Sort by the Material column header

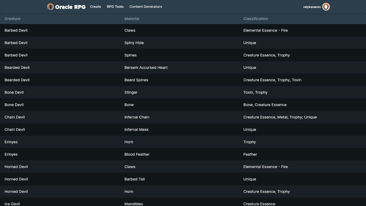point(132,19)
